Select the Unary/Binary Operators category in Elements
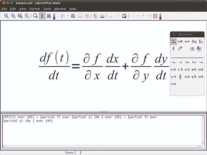Viewport: 207px width, 155px height. click(x=174, y=41)
